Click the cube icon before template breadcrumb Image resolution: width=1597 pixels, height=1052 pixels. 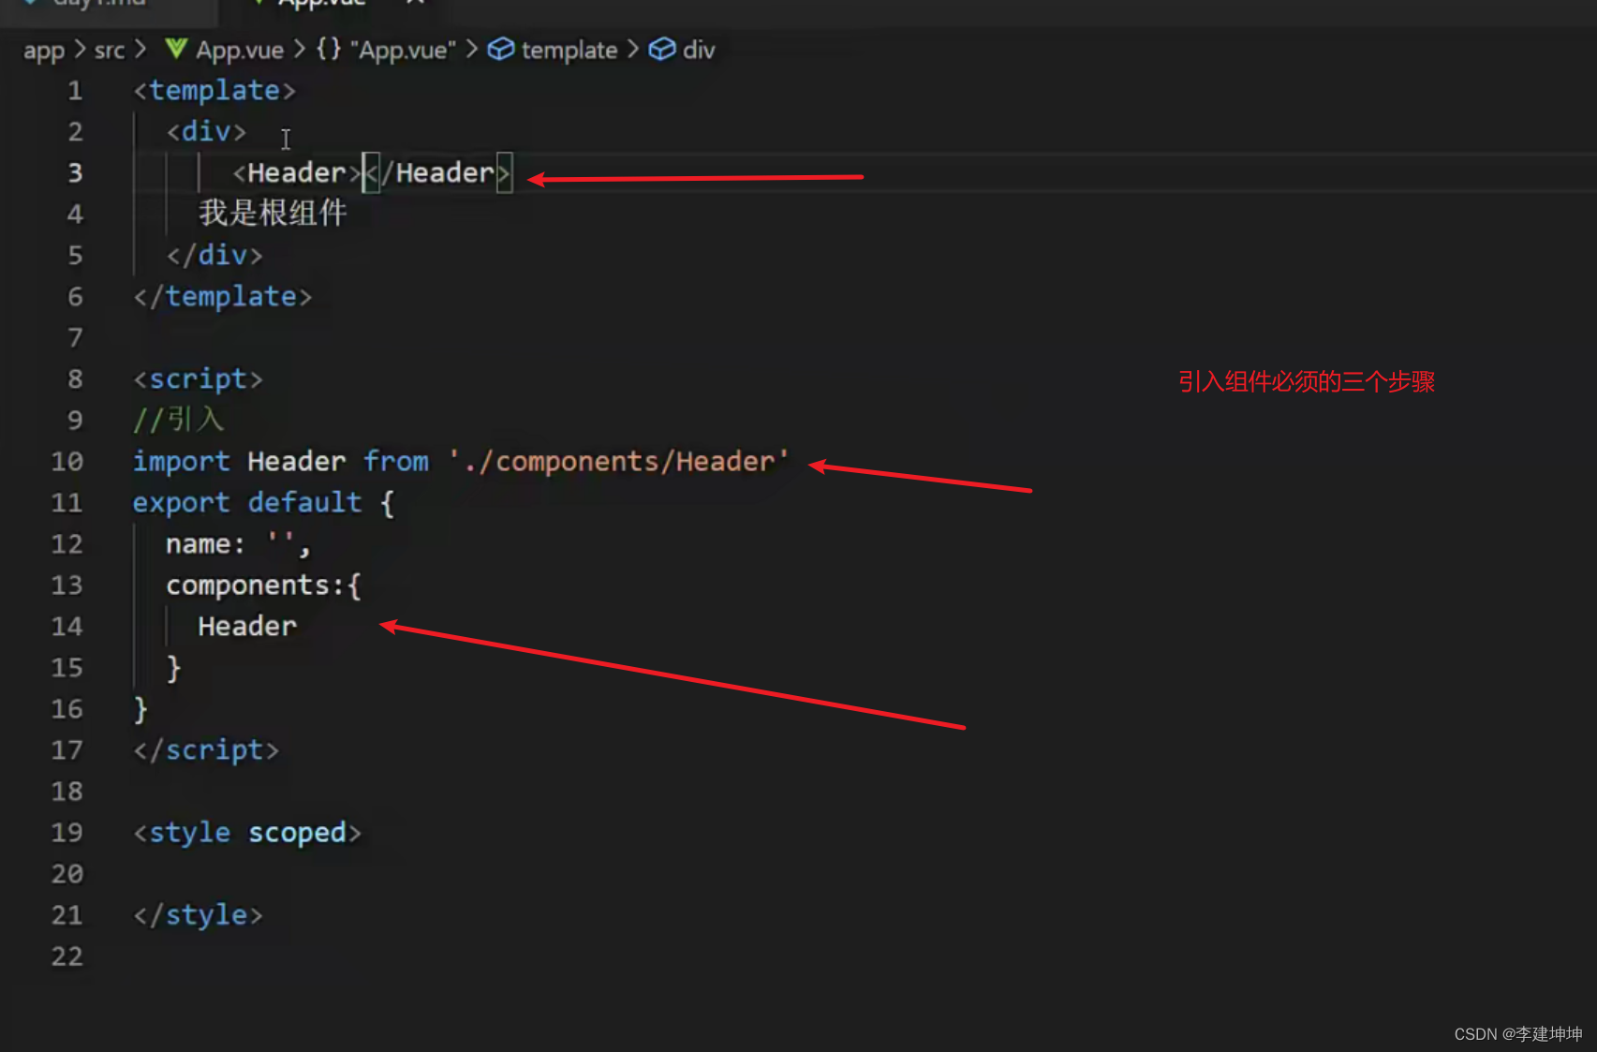tap(501, 49)
